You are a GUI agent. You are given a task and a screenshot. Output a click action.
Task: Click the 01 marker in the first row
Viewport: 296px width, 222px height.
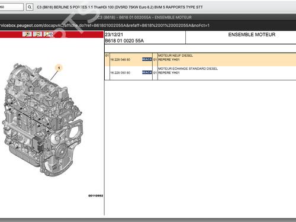107,56
